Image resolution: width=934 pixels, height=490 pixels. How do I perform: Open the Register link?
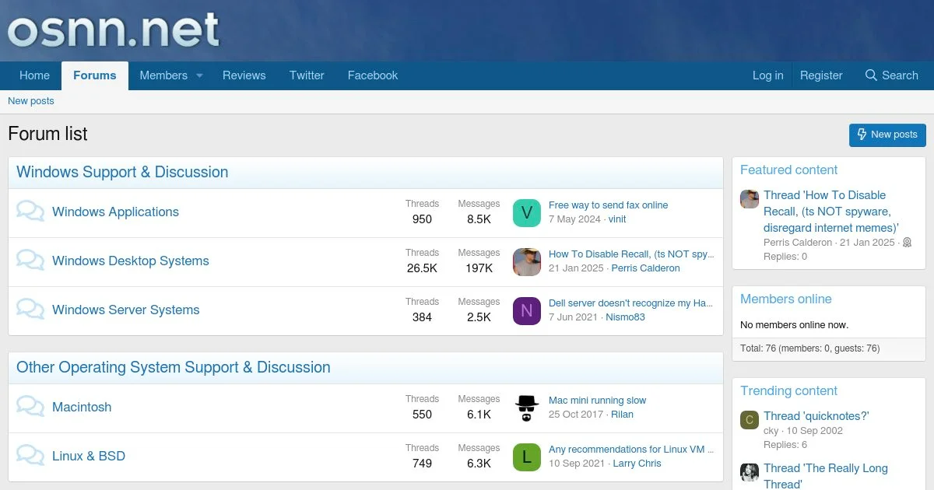point(821,75)
